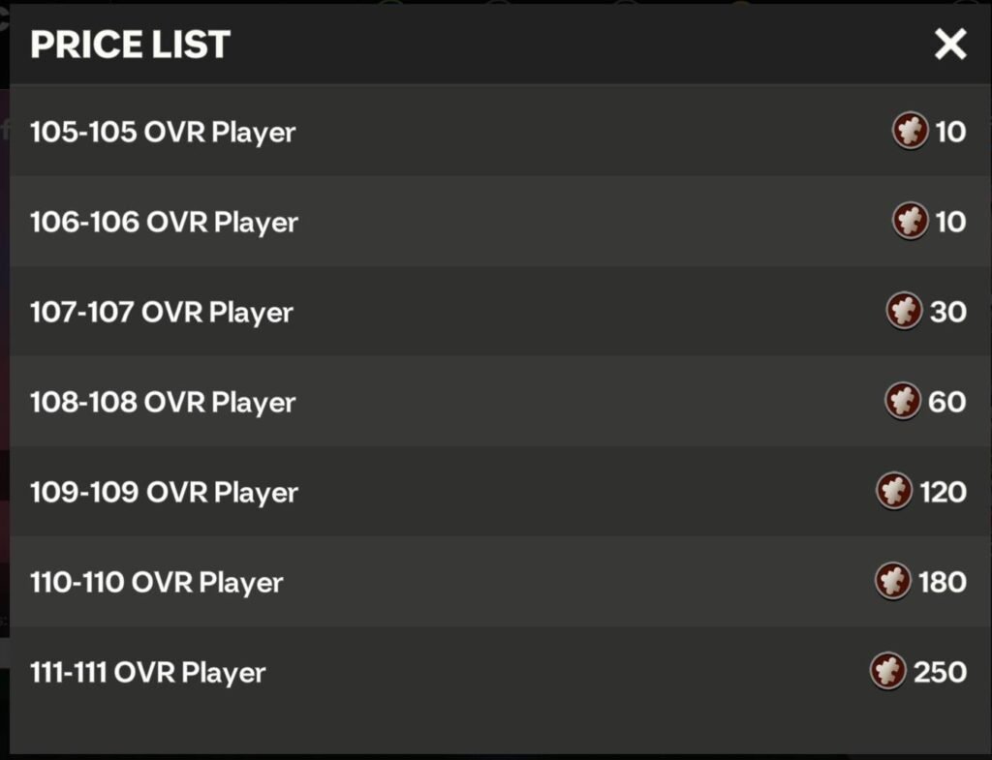This screenshot has width=992, height=760.
Task: Click the 107-107 OVR Player label
Action: pyautogui.click(x=161, y=312)
